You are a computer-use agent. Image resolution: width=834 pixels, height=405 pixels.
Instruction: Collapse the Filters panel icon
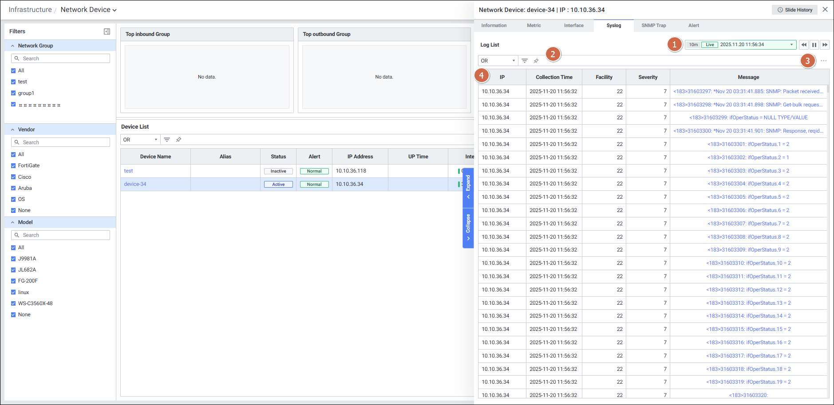coord(107,31)
